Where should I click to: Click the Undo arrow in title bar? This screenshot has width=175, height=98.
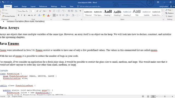(x=3, y=2)
